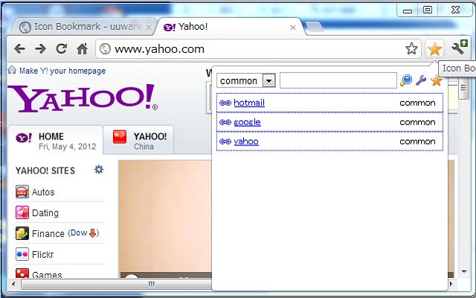Open the google bookmark link
The width and height of the screenshot is (476, 298).
[247, 122]
